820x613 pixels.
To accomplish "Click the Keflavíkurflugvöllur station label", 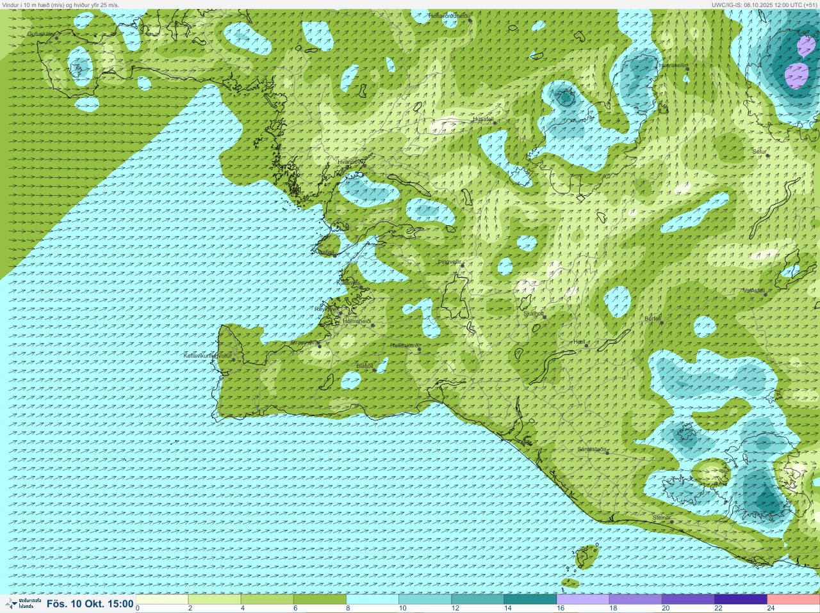I will tap(208, 355).
